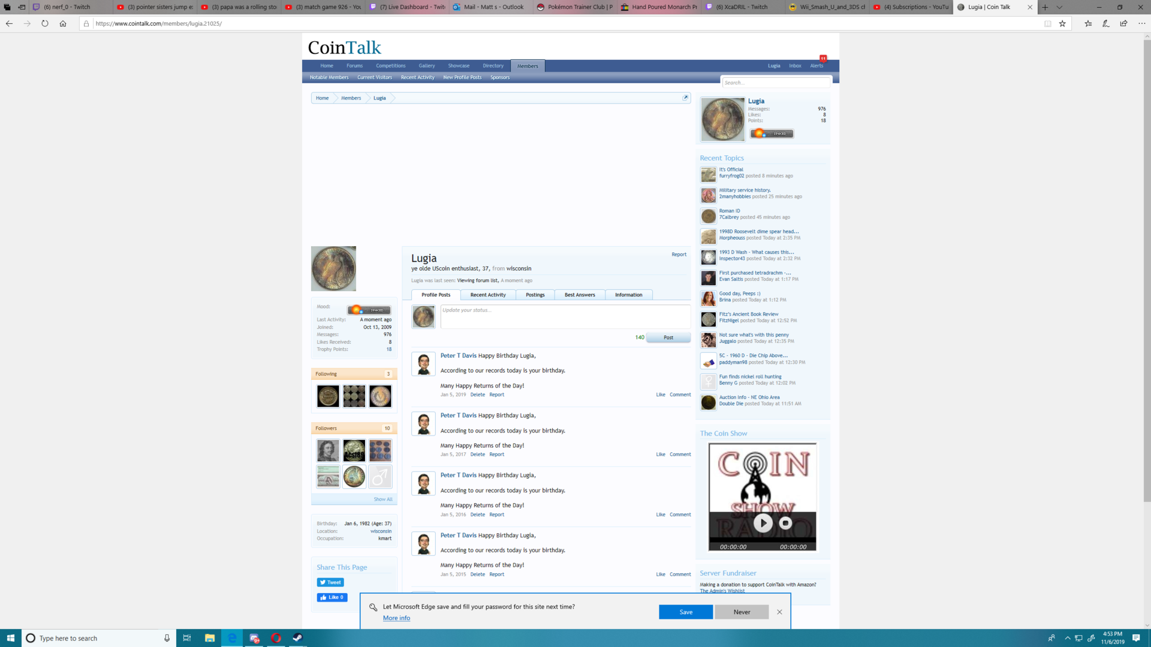The height and width of the screenshot is (647, 1151).
Task: Refresh the page in browser
Action: pos(45,23)
